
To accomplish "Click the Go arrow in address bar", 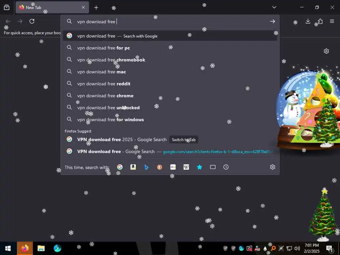I will click(273, 21).
